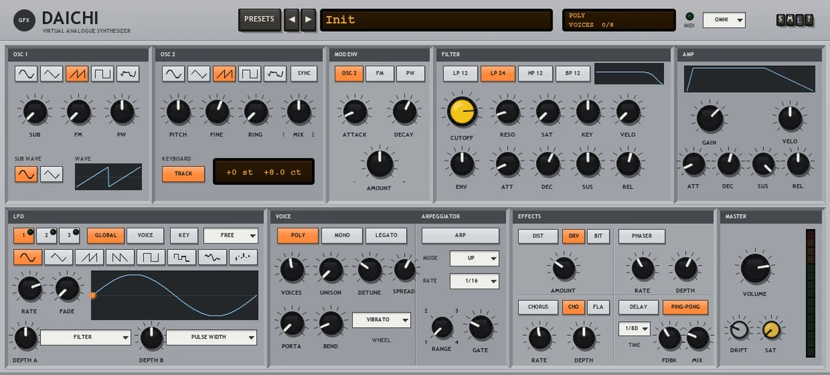Open the arpeggiator MODE UP dropdown

click(474, 259)
